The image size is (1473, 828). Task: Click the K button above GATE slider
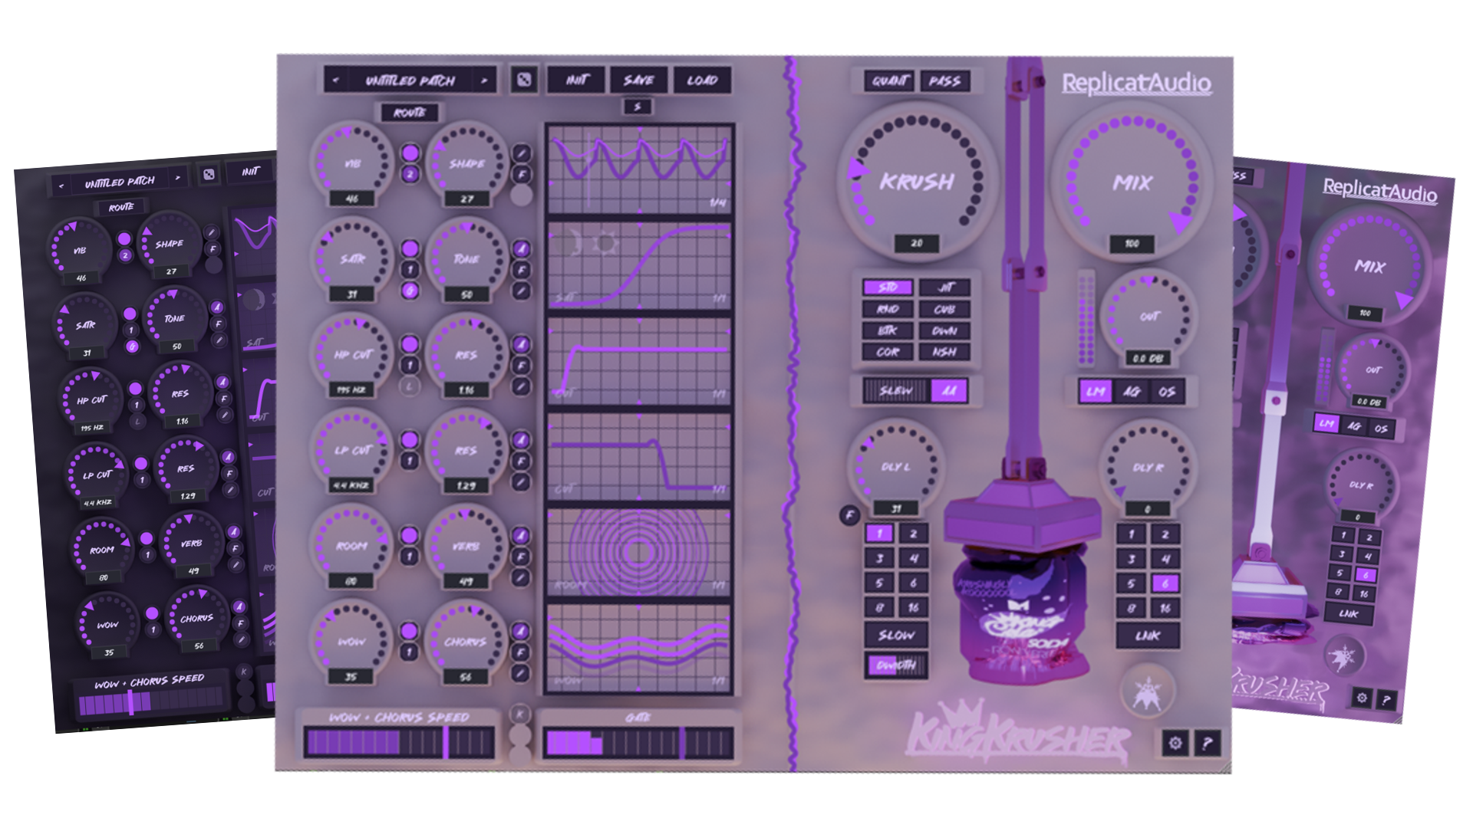click(520, 715)
